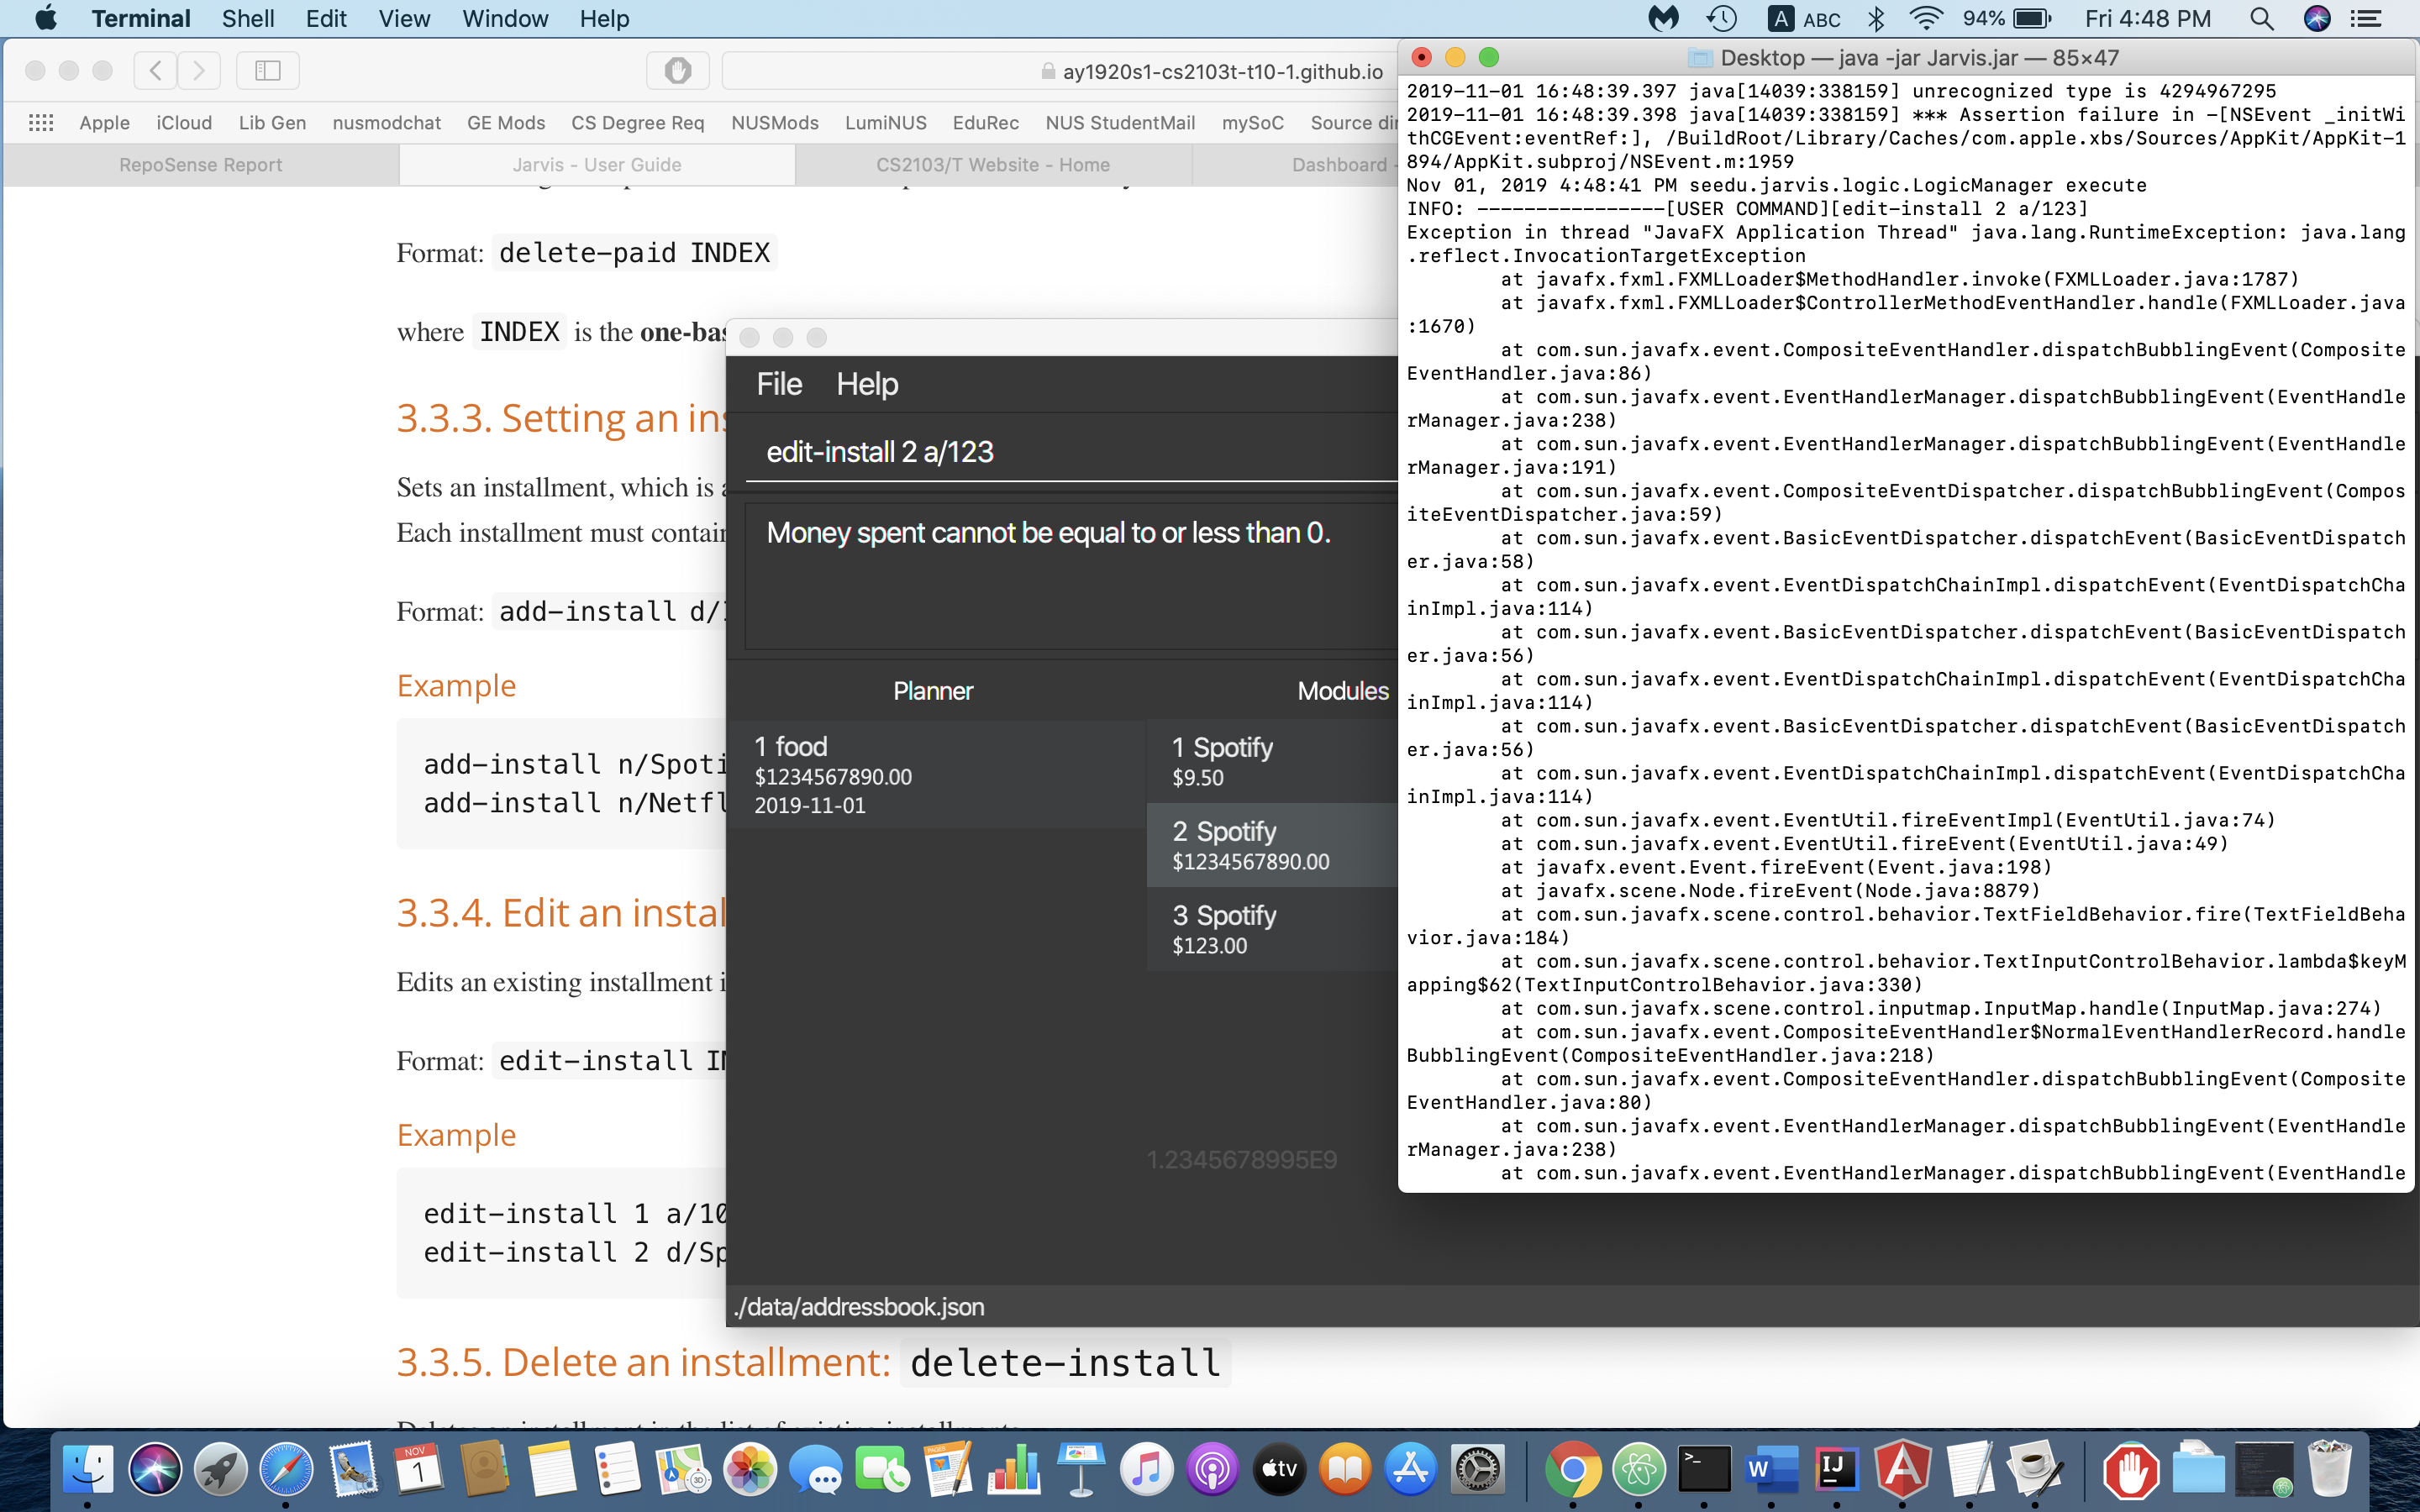Switch to the Planner tab
Viewport: 2420px width, 1512px height.
(932, 688)
